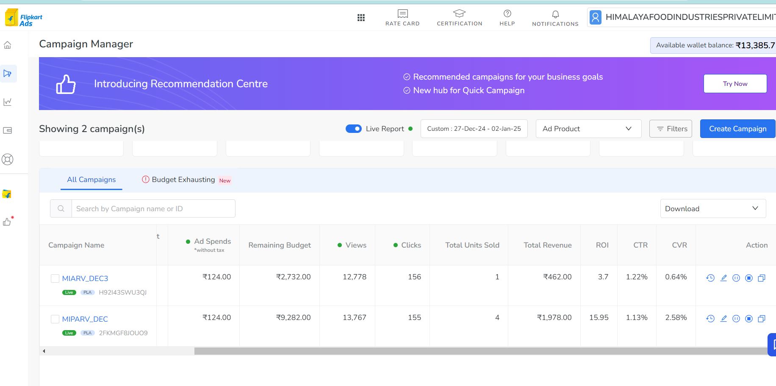Switch to the All Campaigns tab
Viewport: 776px width, 386px height.
(91, 179)
